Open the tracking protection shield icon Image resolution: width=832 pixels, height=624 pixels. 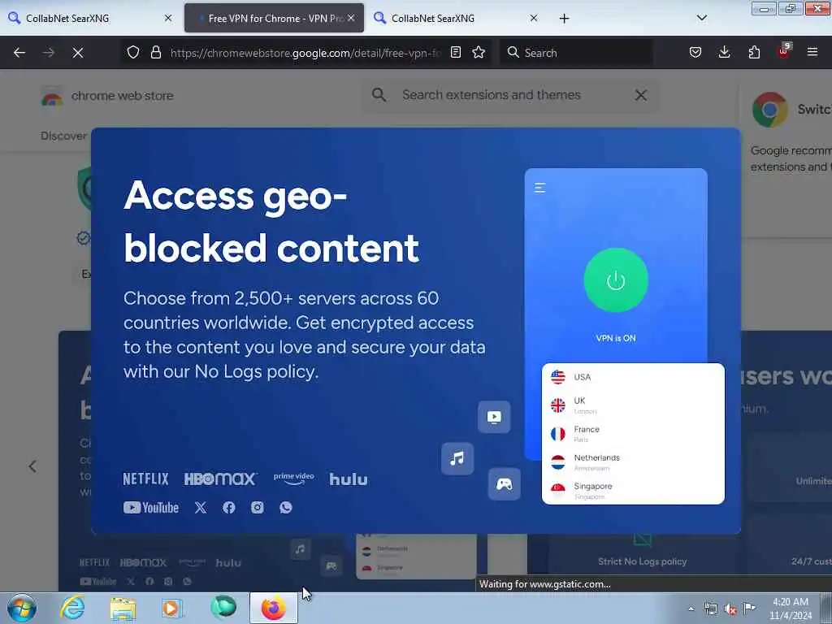click(133, 52)
